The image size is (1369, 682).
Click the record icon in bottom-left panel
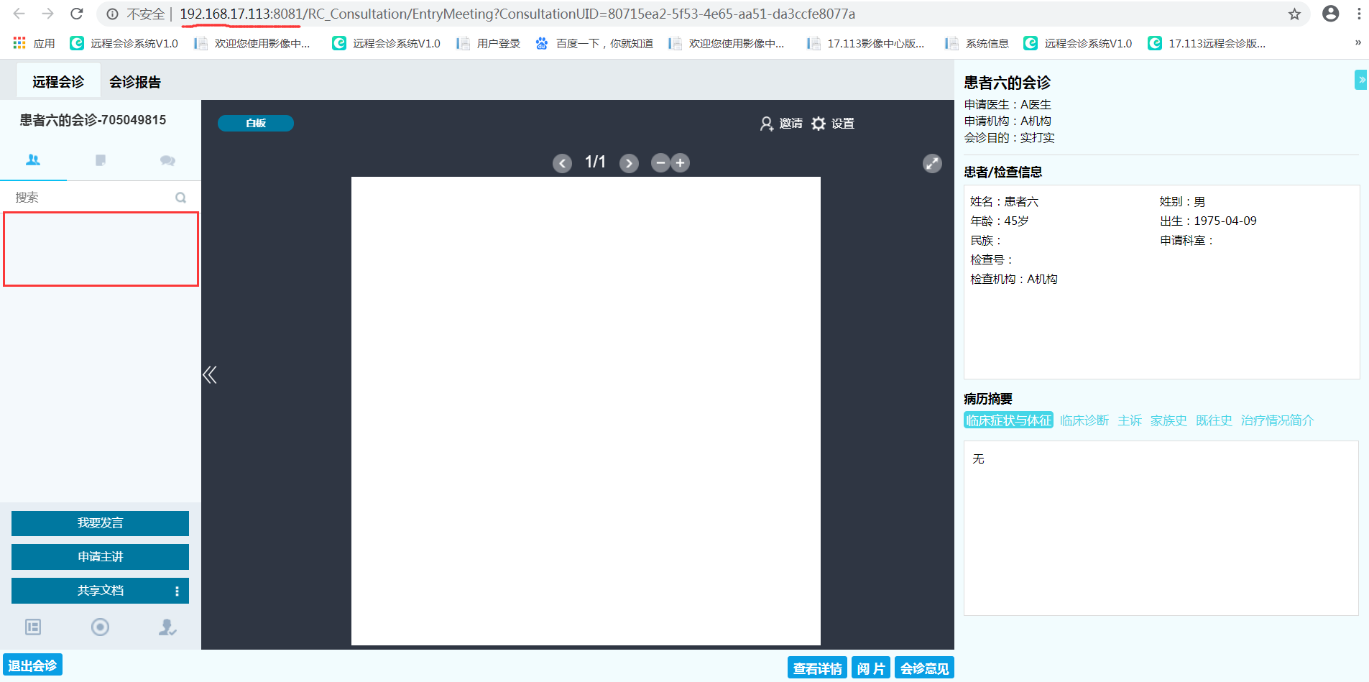coord(100,627)
